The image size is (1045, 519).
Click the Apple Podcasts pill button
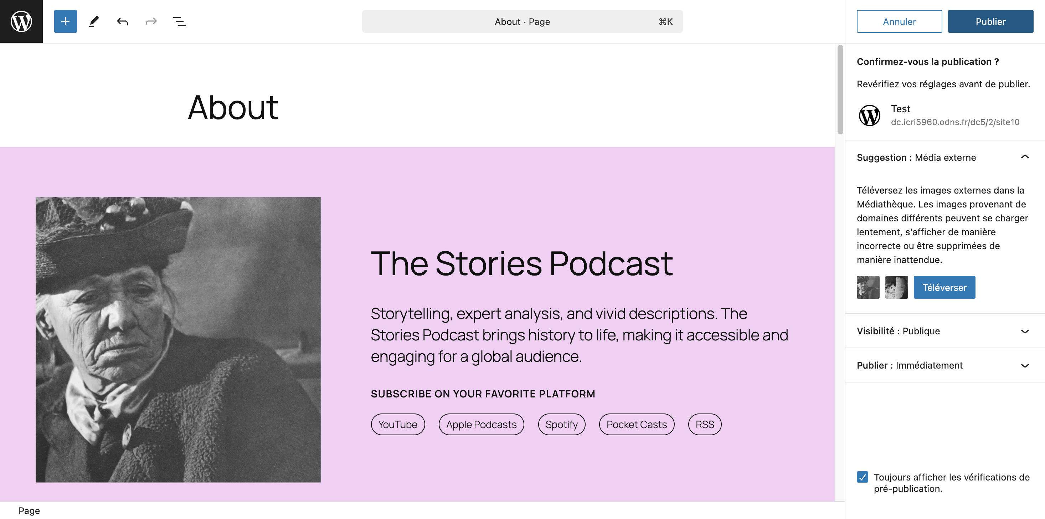point(481,425)
